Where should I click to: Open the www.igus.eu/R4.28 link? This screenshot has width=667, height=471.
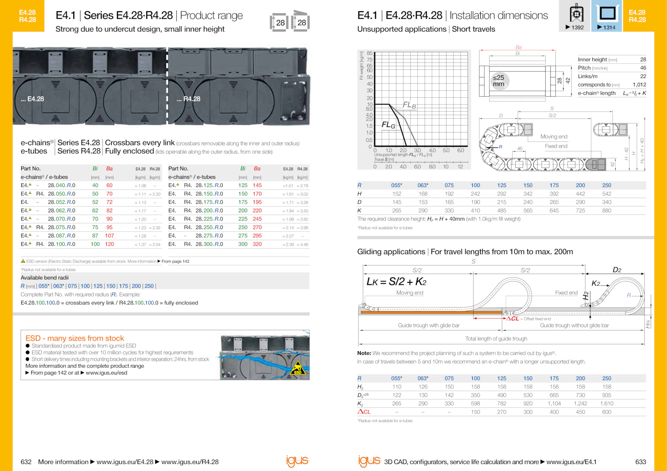(x=190, y=462)
